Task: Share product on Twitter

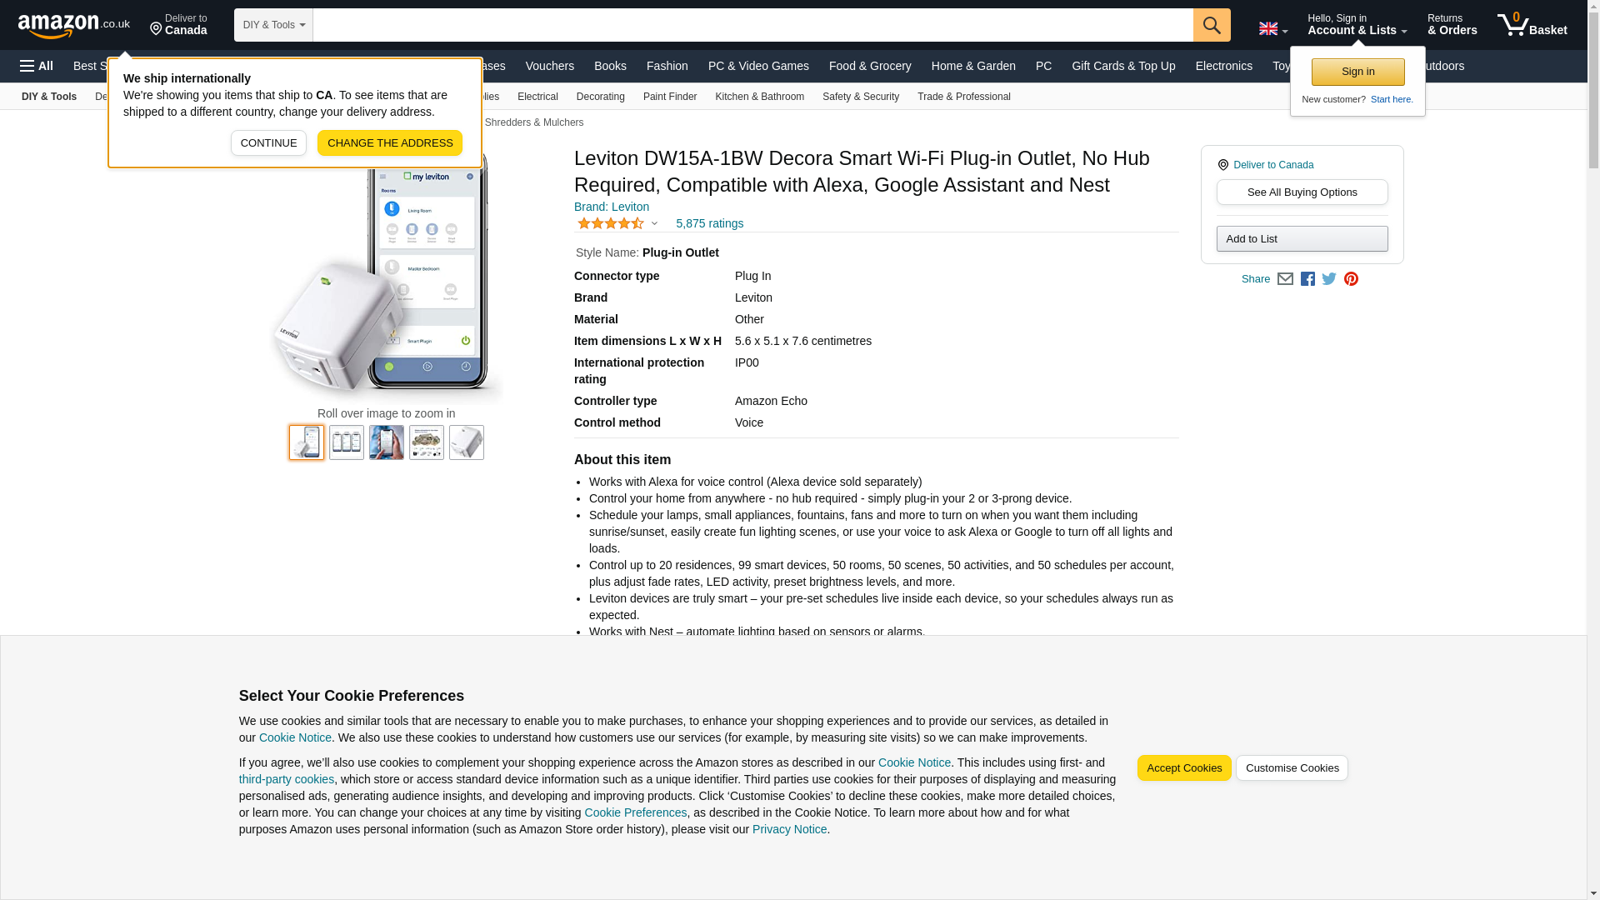Action: 1329,279
